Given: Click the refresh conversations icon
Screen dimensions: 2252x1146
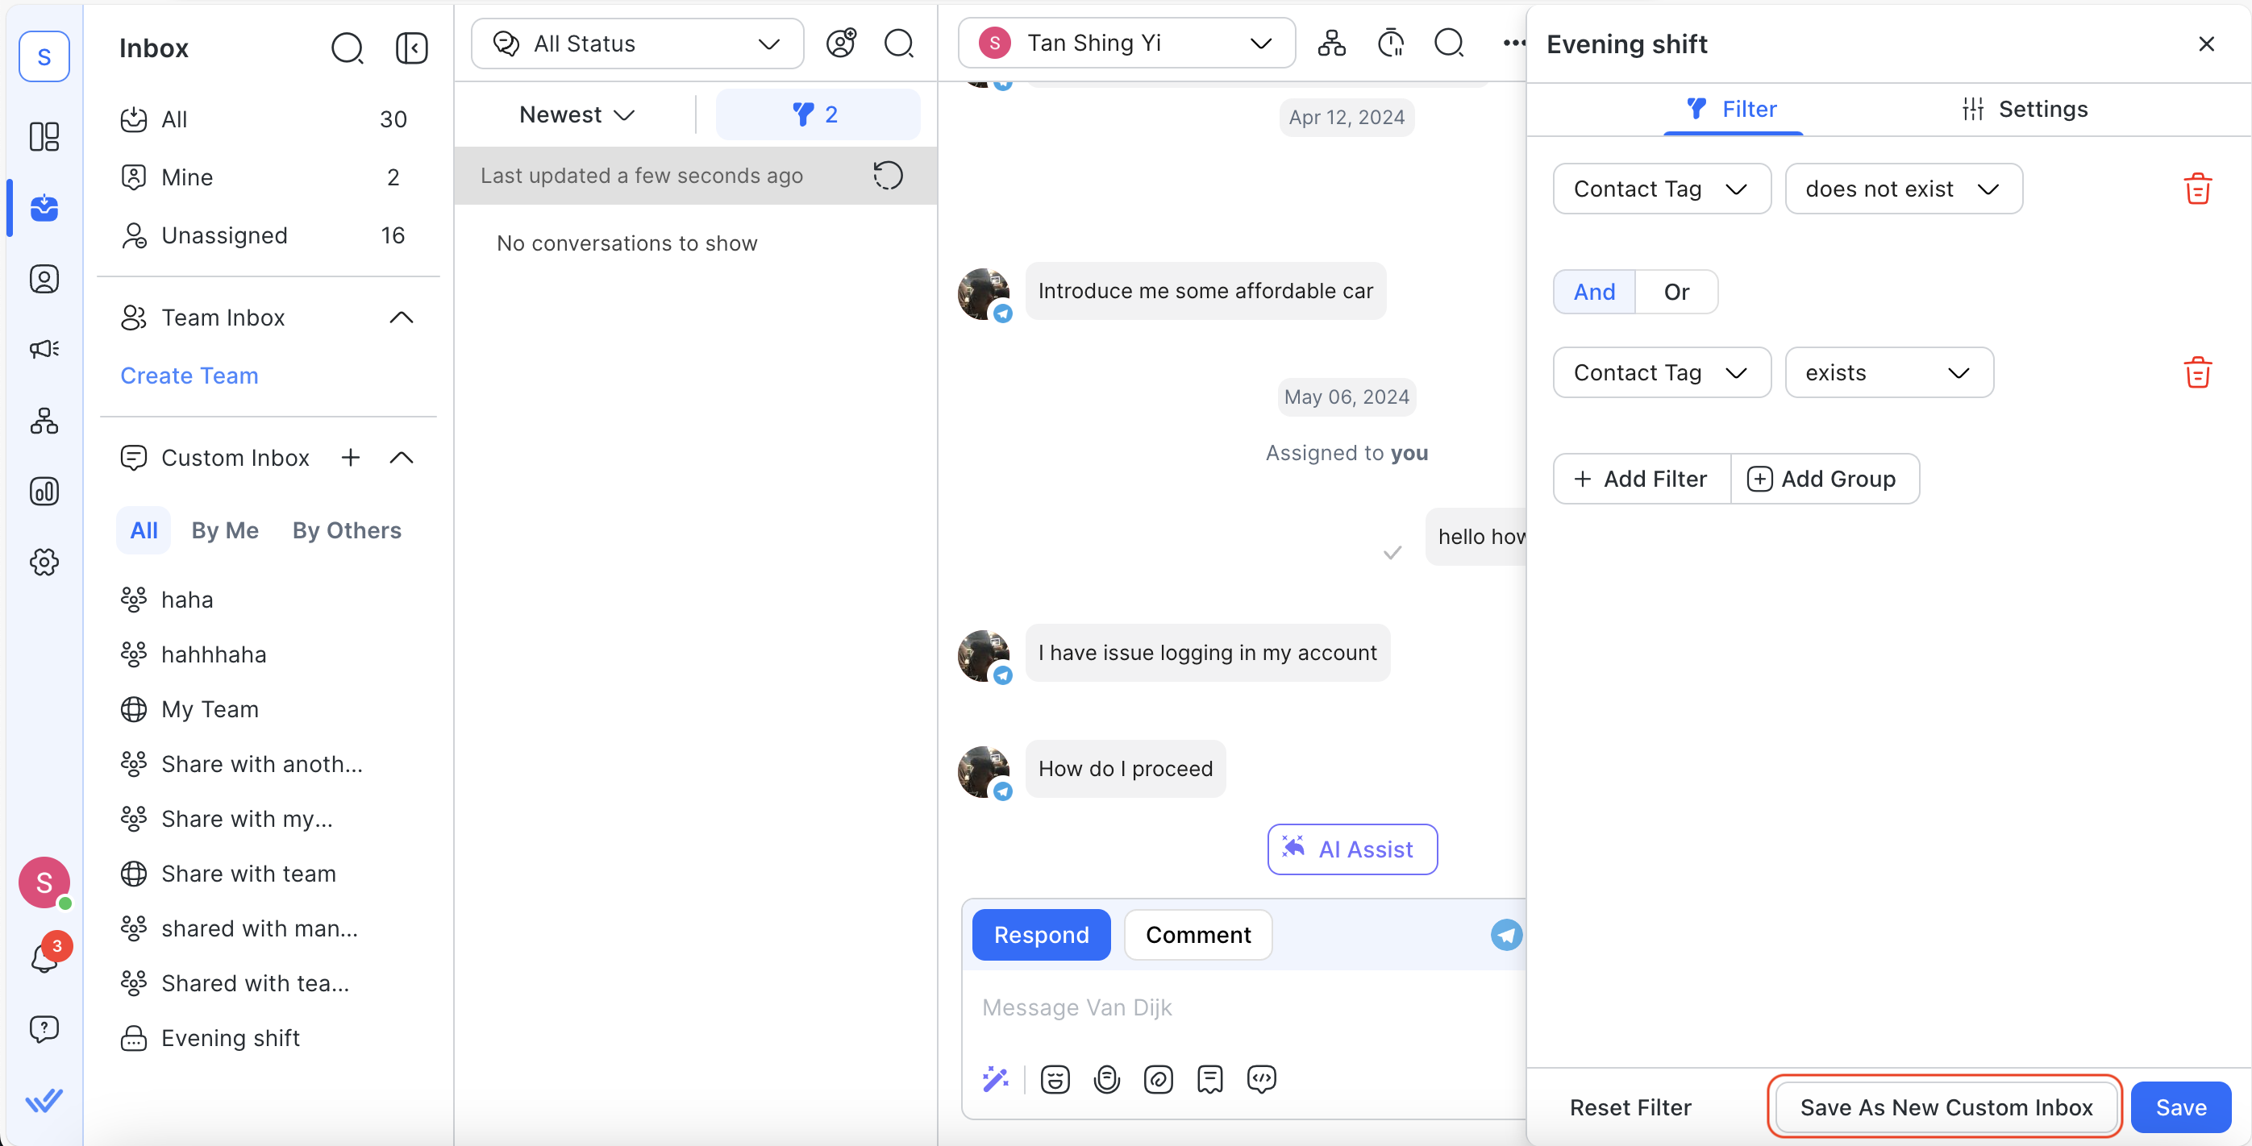Looking at the screenshot, I should pos(888,176).
